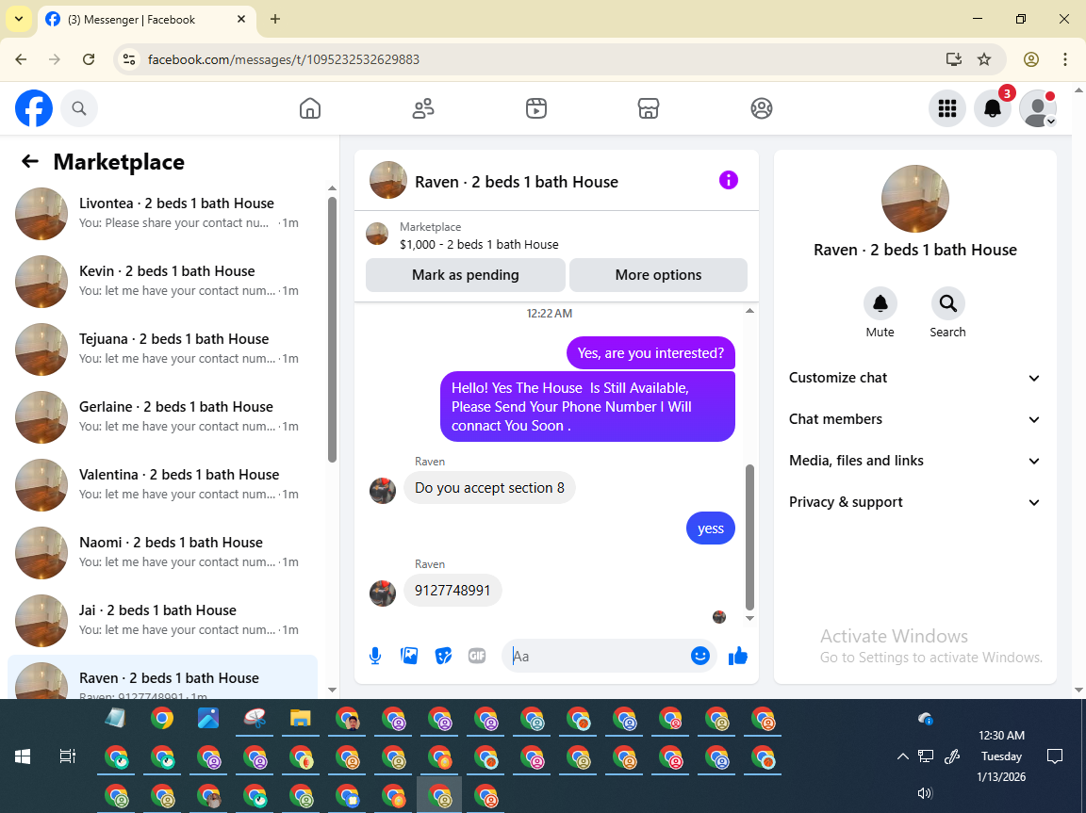The image size is (1086, 813).
Task: Show hidden system tray icons chevron
Action: coord(902,756)
